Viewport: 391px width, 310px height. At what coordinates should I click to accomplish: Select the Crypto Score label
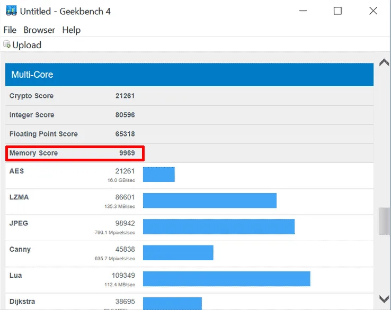click(31, 96)
